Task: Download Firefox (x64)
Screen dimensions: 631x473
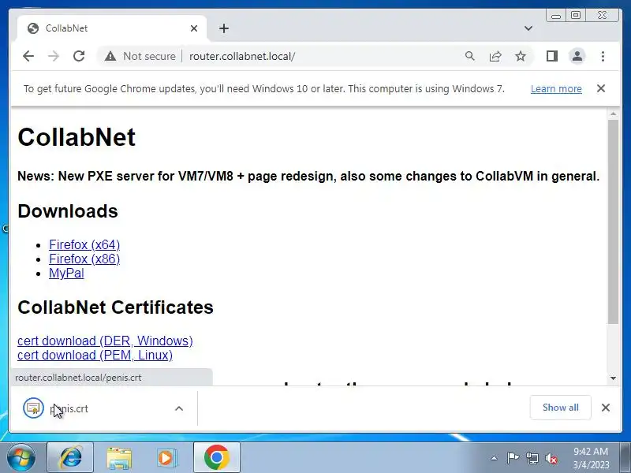Action: pyautogui.click(x=84, y=244)
